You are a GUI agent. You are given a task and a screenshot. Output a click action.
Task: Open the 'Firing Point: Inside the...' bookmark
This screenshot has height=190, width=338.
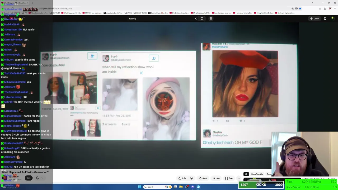pyautogui.click(x=264, y=13)
